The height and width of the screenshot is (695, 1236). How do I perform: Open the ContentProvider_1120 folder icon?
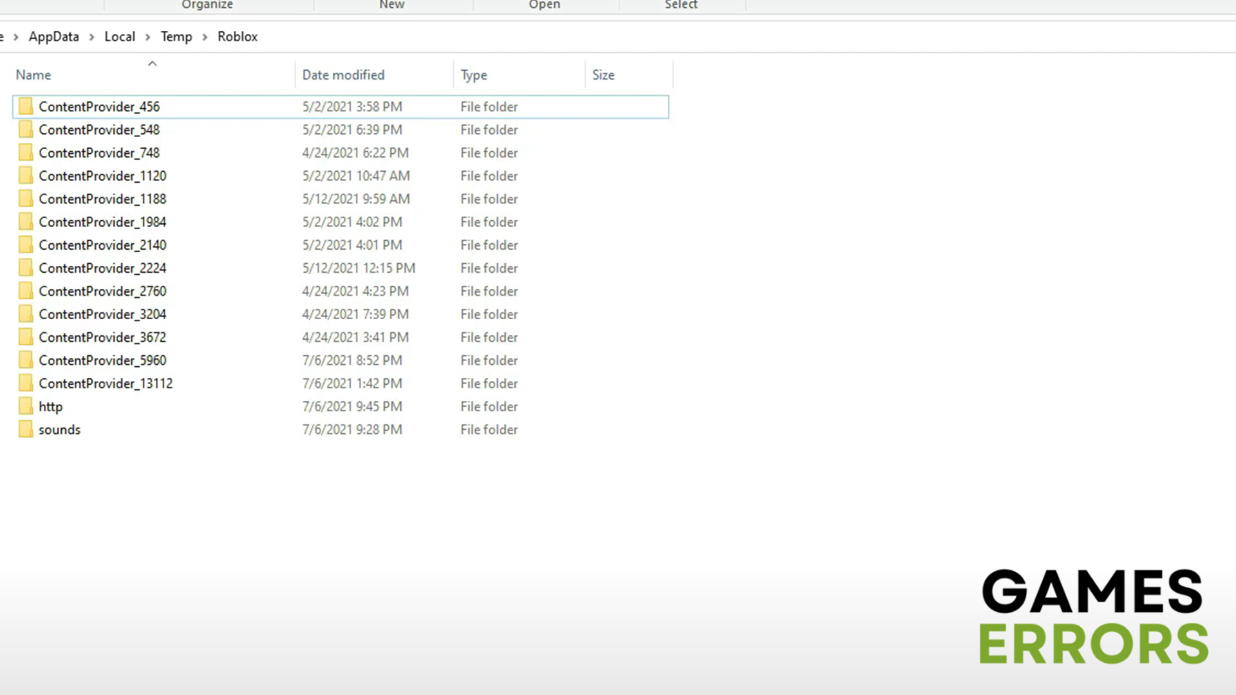[26, 175]
